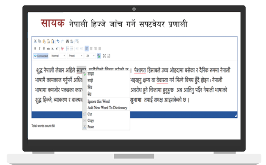Click the Cut scissors icon in toolbar

click(x=35, y=41)
